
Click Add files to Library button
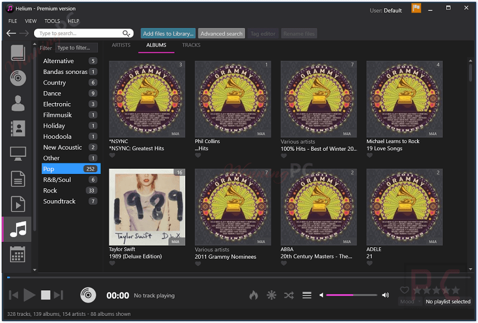coord(168,33)
